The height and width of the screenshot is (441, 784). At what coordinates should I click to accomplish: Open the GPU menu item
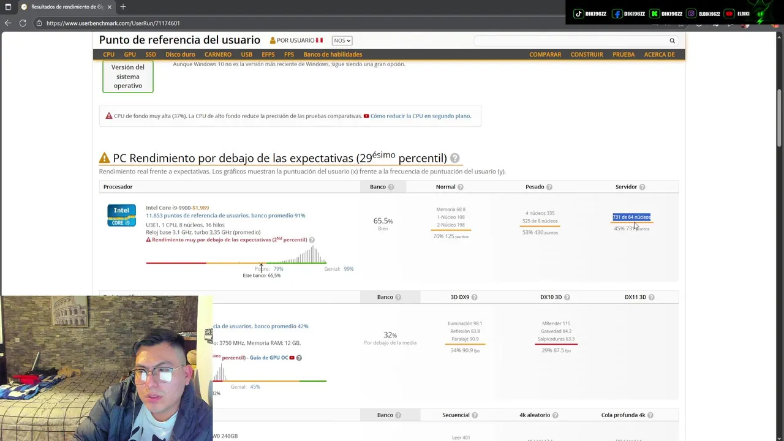click(x=130, y=55)
